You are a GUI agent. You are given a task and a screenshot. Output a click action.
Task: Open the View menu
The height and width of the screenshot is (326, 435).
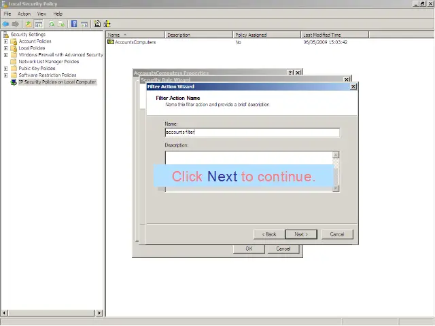pos(41,14)
